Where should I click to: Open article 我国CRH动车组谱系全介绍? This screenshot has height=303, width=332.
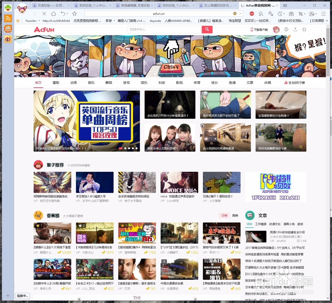point(287,232)
